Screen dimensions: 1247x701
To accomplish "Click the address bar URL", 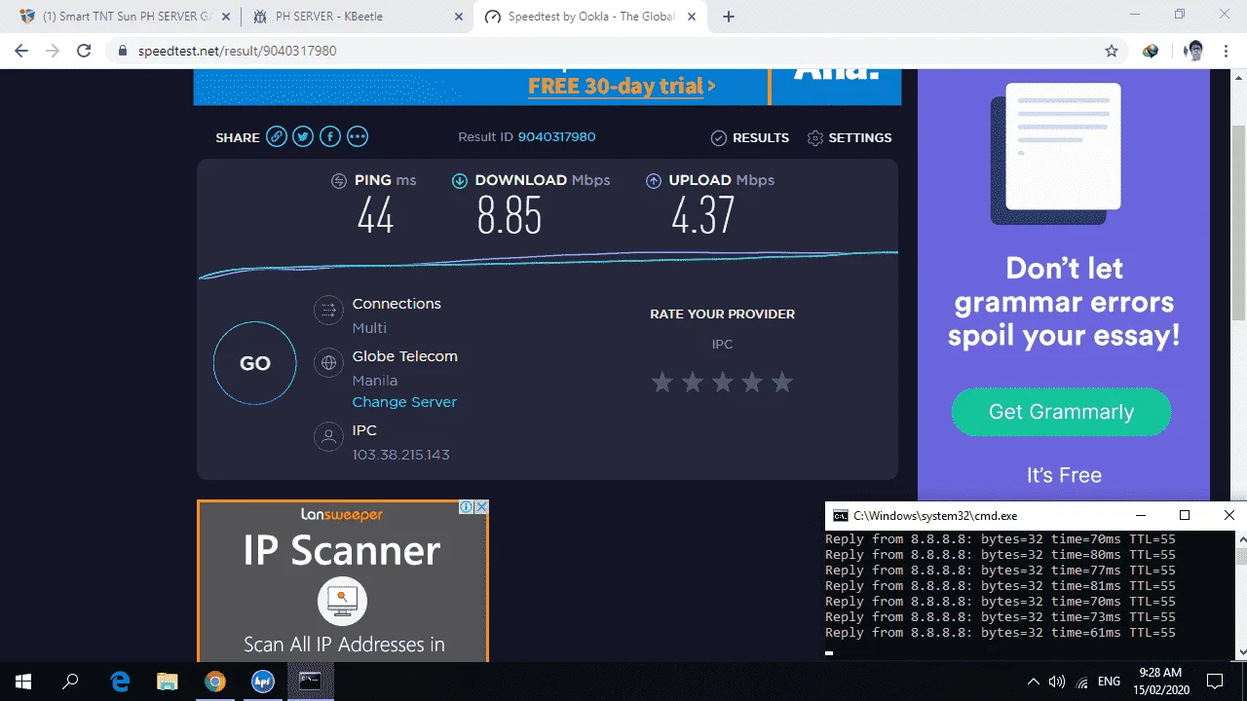I will tap(235, 51).
